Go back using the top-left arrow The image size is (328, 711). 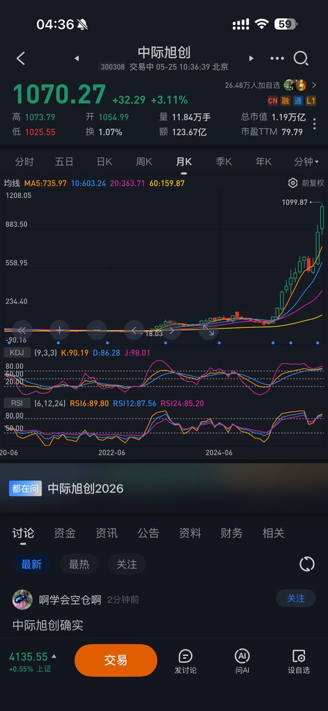[21, 58]
